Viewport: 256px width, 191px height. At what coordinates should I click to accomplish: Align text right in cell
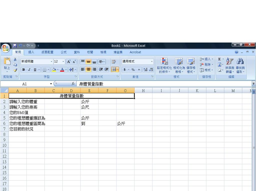pos(94,69)
